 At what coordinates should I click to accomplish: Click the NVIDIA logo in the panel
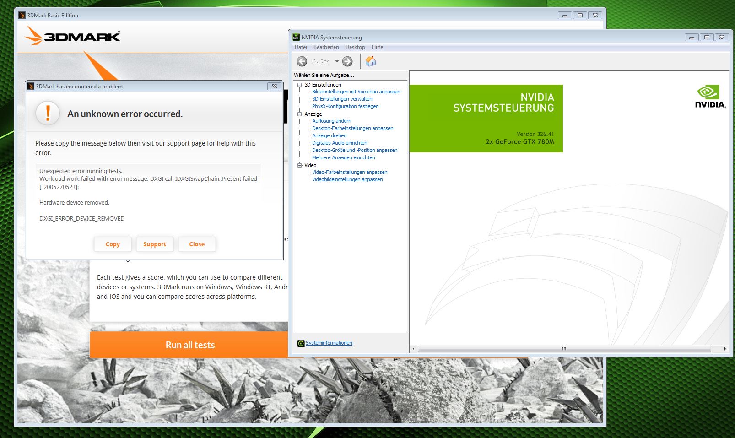[x=710, y=97]
